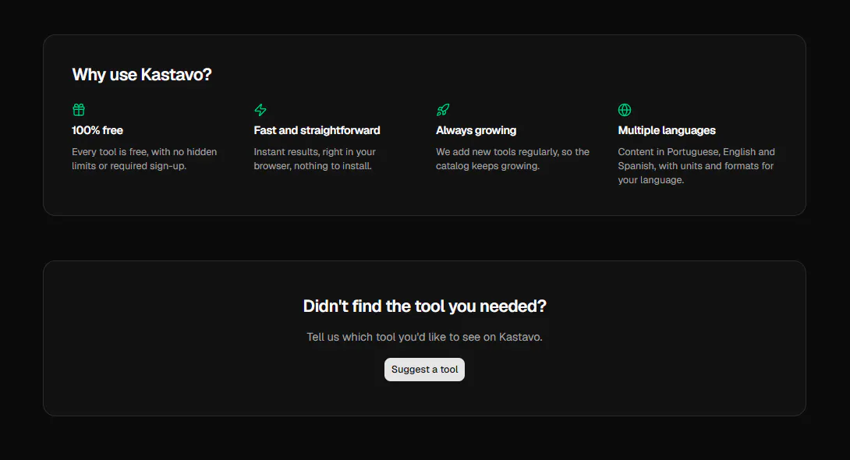This screenshot has width=850, height=460.
Task: Click the "100% free" heading
Action: point(97,130)
